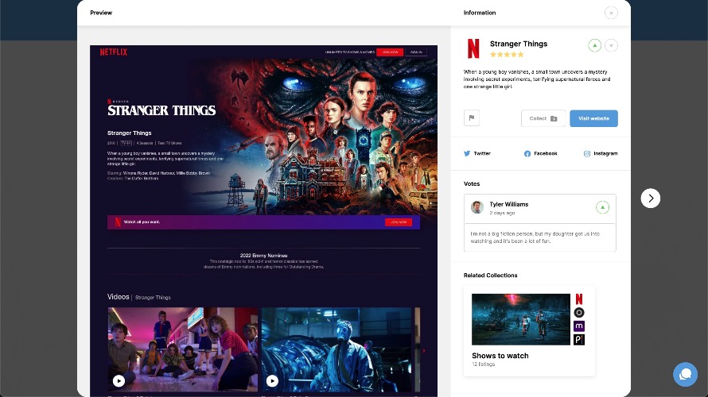Flag this listing with the flag icon
This screenshot has height=397, width=708.
coord(472,118)
